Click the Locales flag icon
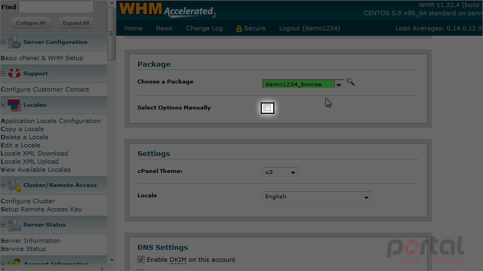 pos(14,105)
